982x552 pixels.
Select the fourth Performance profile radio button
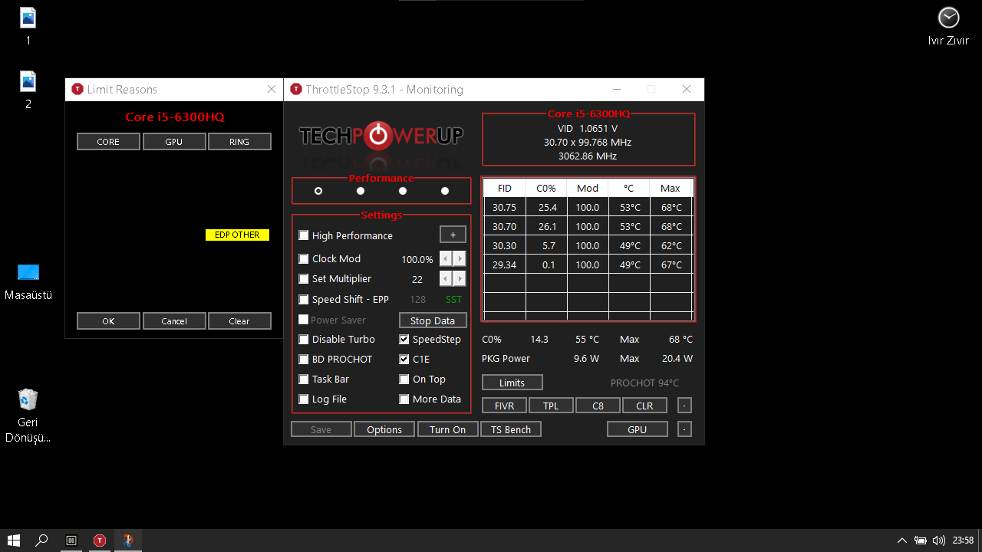(445, 191)
